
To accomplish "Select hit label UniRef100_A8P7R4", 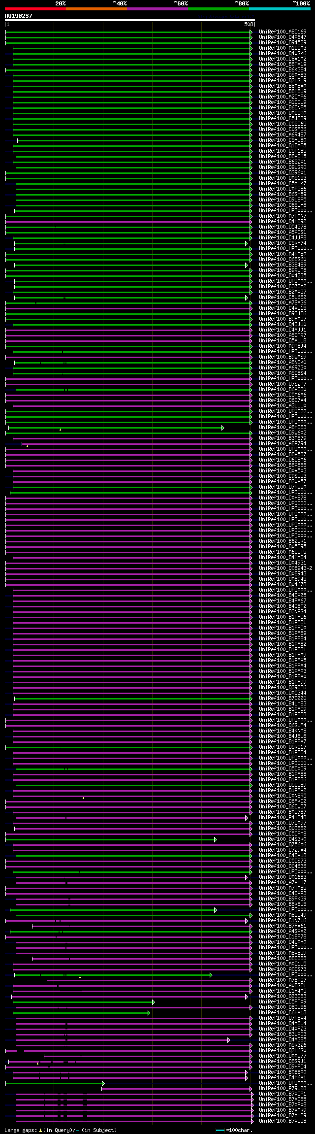I will pos(283,443).
